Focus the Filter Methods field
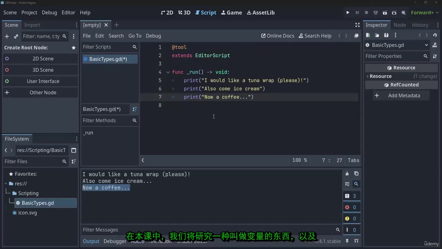Image resolution: width=442 pixels, height=249 pixels. [110, 120]
